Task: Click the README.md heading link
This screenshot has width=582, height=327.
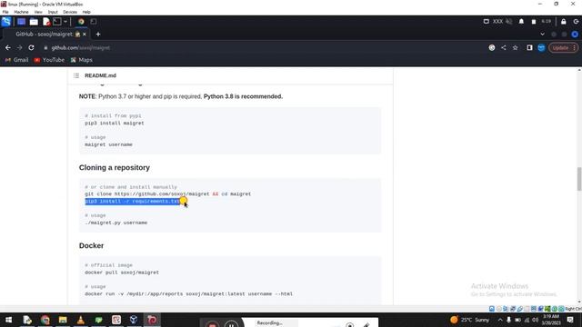Action: tap(100, 75)
